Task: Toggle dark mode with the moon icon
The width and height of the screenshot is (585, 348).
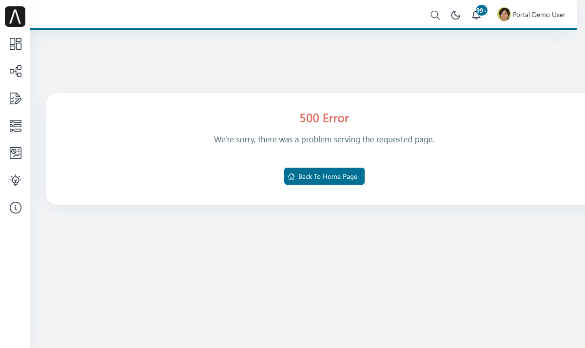Action: pyautogui.click(x=455, y=15)
